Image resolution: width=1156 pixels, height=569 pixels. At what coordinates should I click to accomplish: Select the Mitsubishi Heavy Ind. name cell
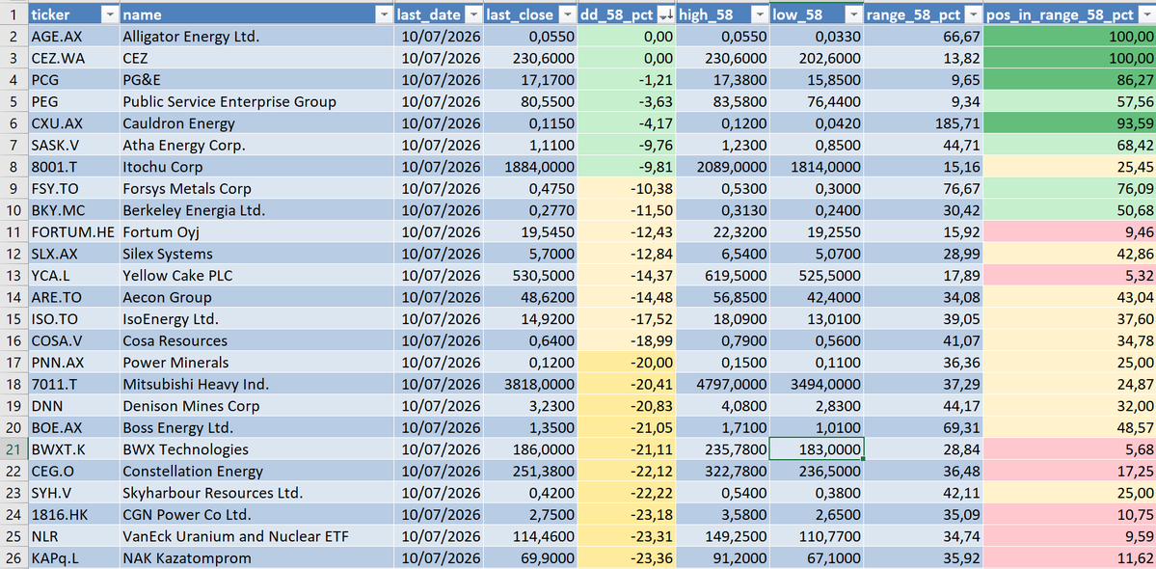pos(256,384)
